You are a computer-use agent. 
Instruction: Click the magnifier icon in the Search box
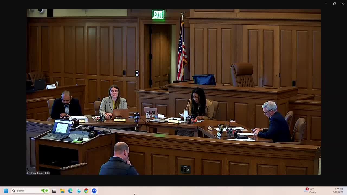point(14,191)
